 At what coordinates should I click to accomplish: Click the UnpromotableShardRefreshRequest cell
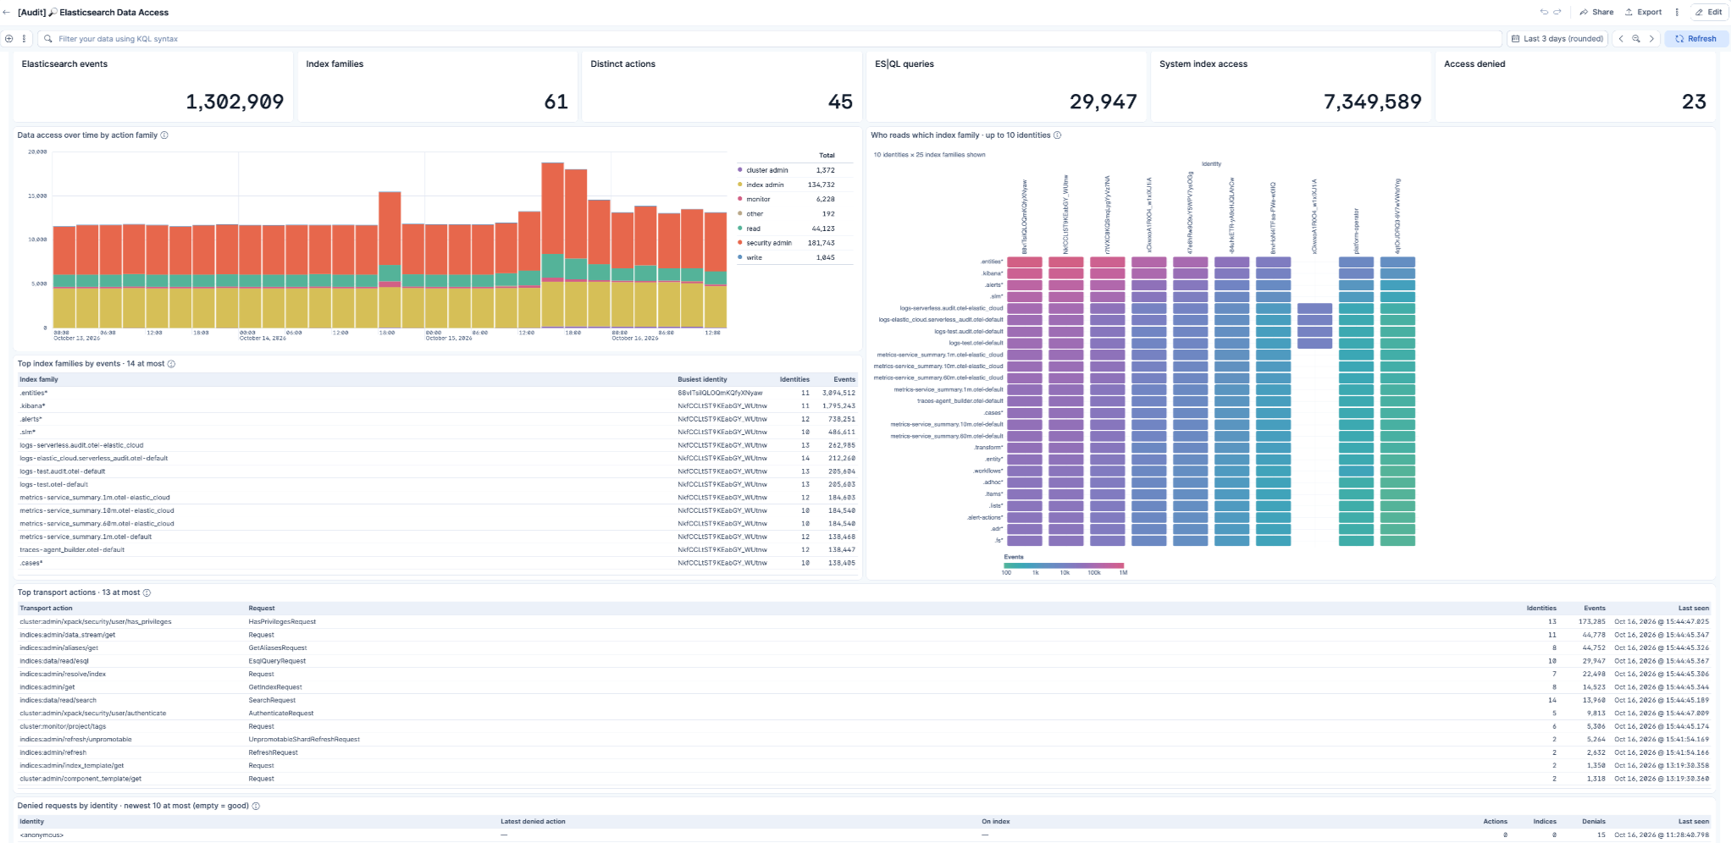click(304, 739)
